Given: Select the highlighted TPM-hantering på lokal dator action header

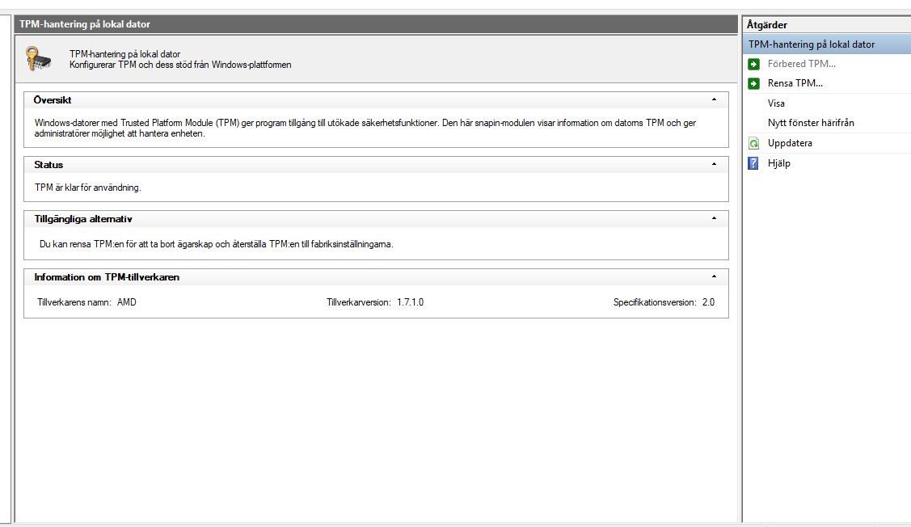Looking at the screenshot, I should point(811,44).
